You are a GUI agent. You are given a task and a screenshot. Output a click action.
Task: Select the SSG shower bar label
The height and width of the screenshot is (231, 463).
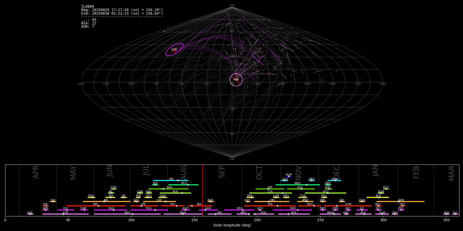pos(111,208)
